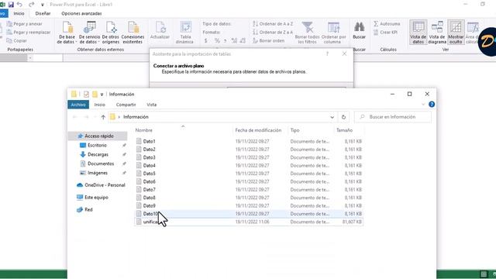Click Copiar in Portapapeles group
This screenshot has width=496, height=279.
pyautogui.click(x=17, y=41)
